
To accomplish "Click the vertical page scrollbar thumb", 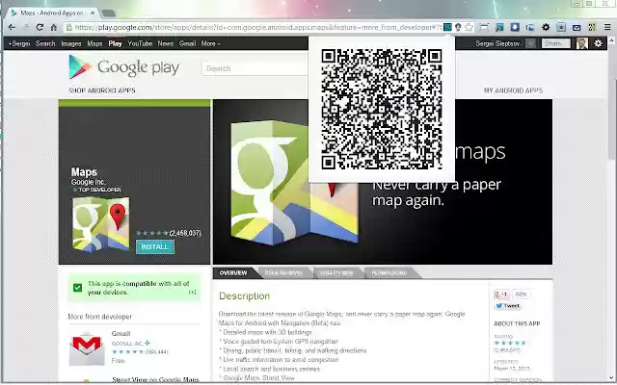I will coord(612,120).
